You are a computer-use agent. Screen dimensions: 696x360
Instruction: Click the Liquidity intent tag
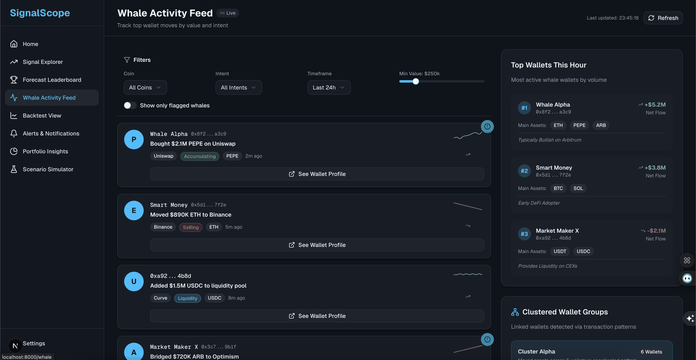187,298
